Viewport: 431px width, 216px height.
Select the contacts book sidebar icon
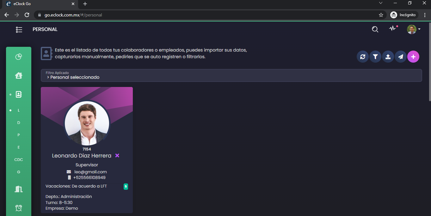point(19,94)
